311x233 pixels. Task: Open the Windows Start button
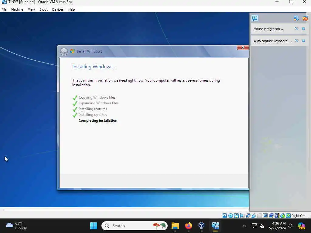94,226
